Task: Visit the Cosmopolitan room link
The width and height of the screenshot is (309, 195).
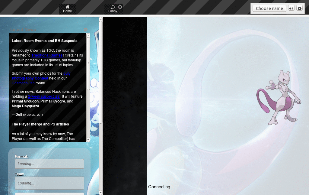Action: click(x=23, y=83)
